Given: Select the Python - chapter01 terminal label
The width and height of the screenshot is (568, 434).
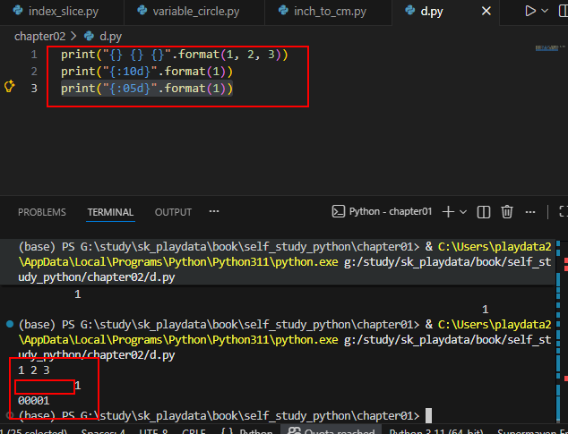Looking at the screenshot, I should (391, 211).
